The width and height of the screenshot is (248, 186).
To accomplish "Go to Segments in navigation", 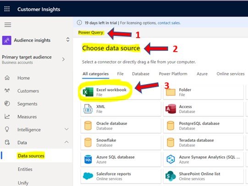I will pos(28,104).
